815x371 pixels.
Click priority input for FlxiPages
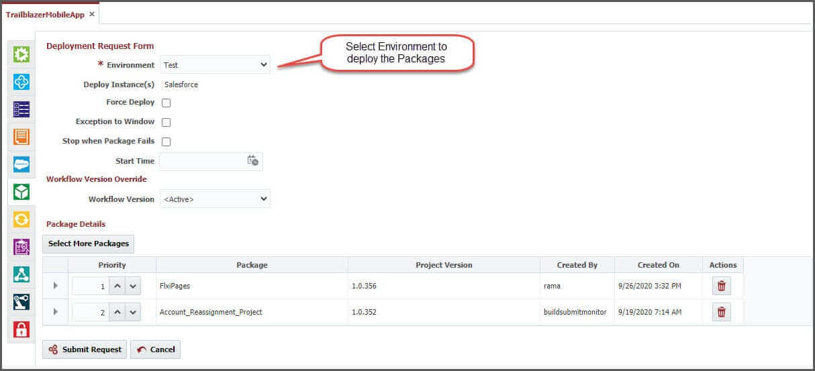[x=90, y=286]
